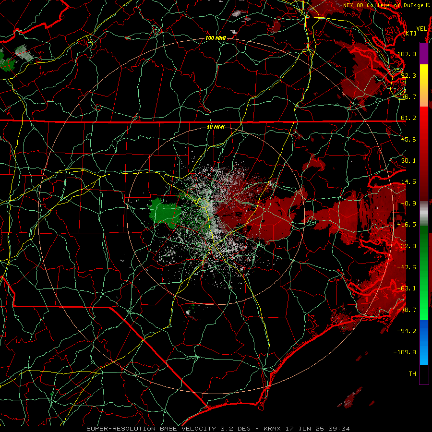Pick the blue segment of the color bar
Image resolution: width=432 pixels, height=432 pixels.
[424, 342]
